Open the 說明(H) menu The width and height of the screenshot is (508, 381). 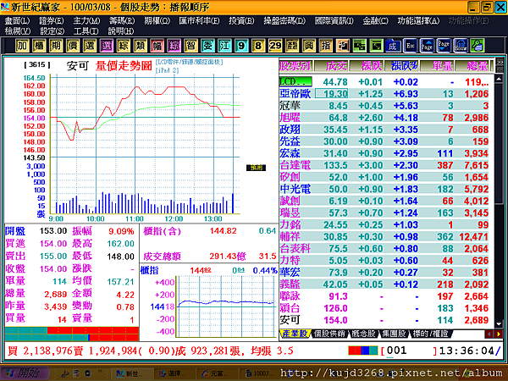tap(121, 31)
